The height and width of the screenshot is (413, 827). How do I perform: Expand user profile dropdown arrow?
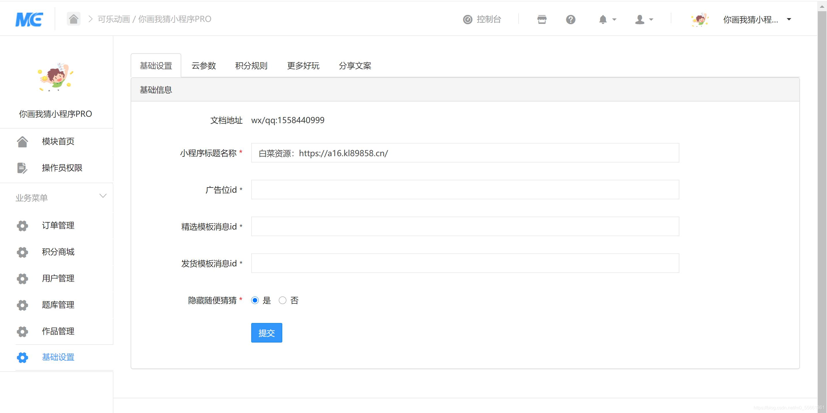click(x=651, y=20)
